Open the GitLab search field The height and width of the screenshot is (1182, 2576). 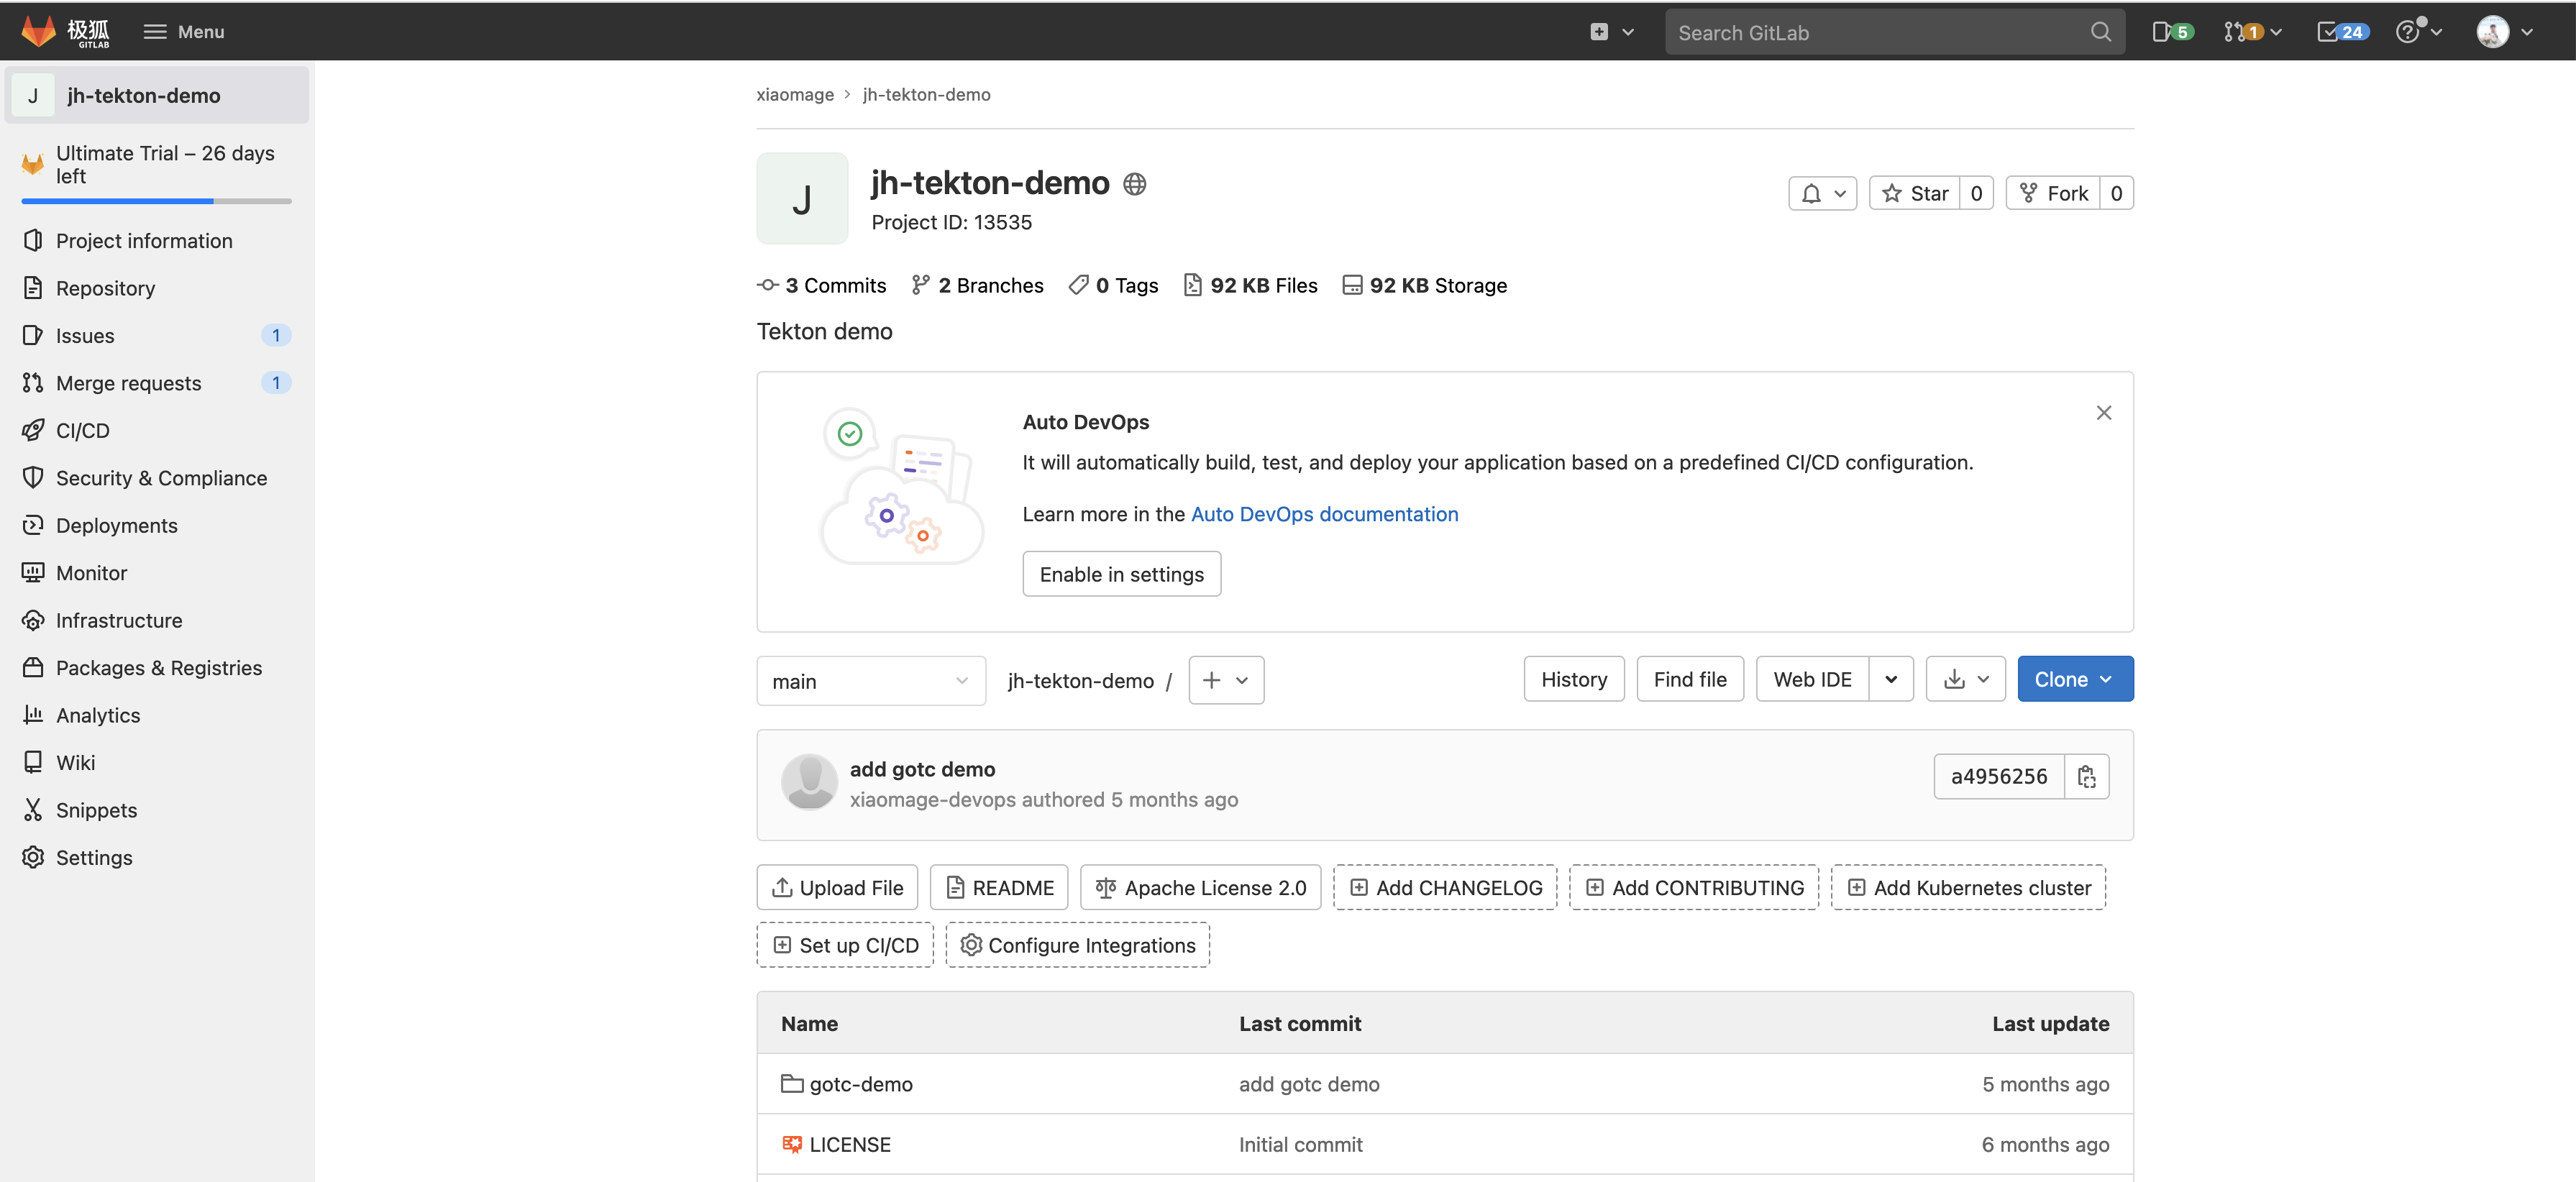tap(1880, 32)
